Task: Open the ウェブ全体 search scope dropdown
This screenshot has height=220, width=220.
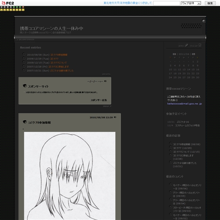Action: click(191, 3)
